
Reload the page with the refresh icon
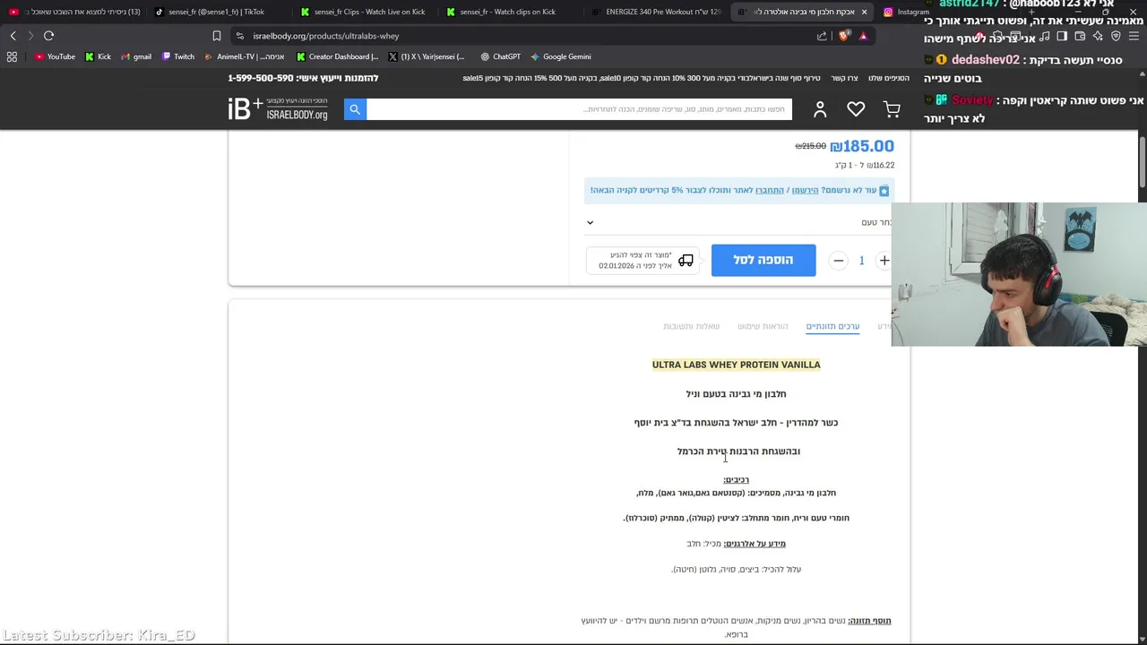coord(48,36)
